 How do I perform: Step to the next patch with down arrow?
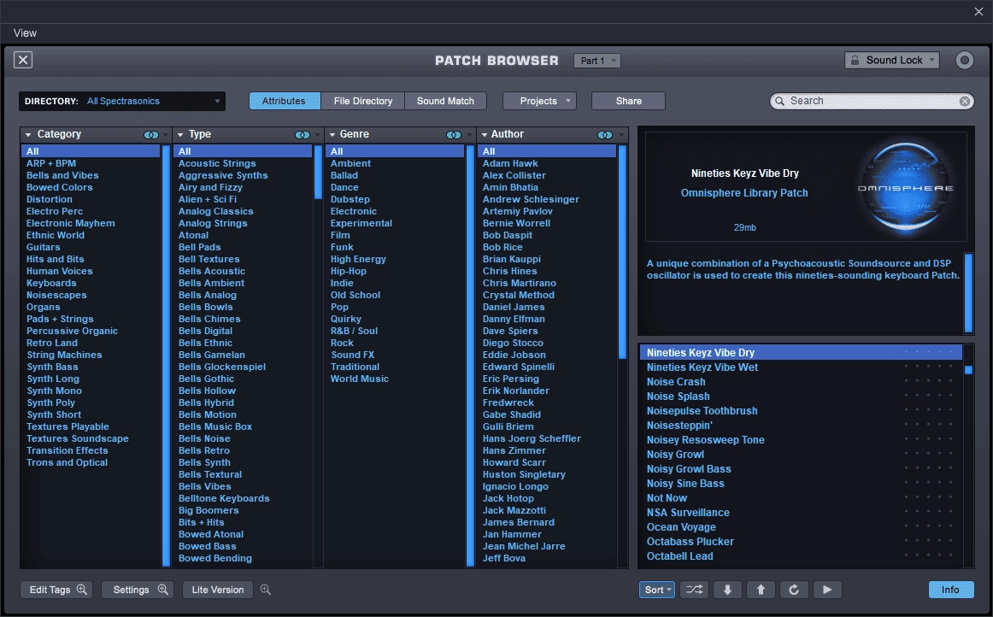pos(727,590)
